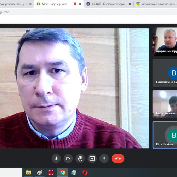
Task: Open the blue notepad-like taskbar icon
Action: pyautogui.click(x=74, y=172)
